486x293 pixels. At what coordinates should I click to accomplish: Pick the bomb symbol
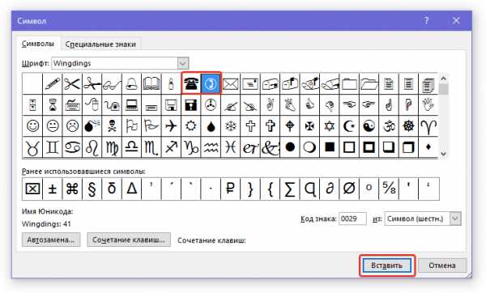(x=92, y=126)
